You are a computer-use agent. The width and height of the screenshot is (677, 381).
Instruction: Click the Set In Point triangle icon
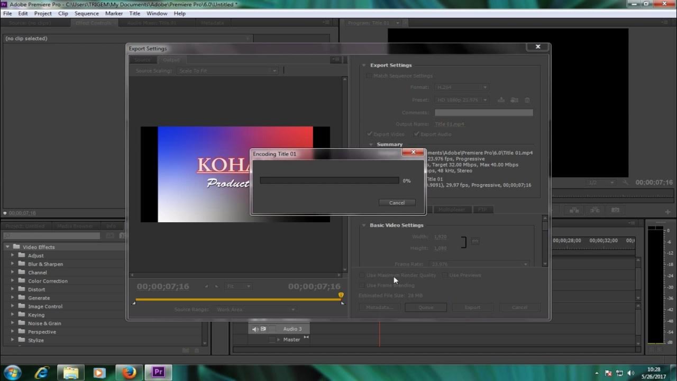tap(206, 286)
